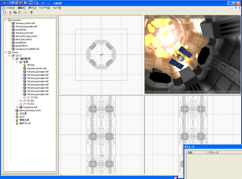Click the document grid icon left of ファイル menu
This screenshot has height=179, width=242.
3,8
